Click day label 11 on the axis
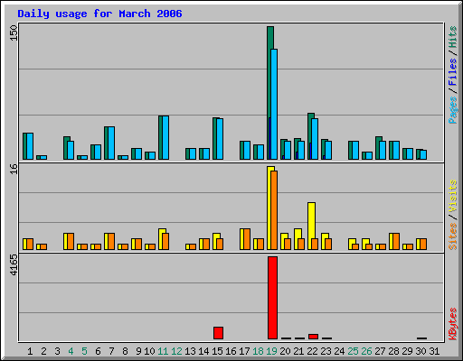The width and height of the screenshot is (463, 361). (x=163, y=351)
